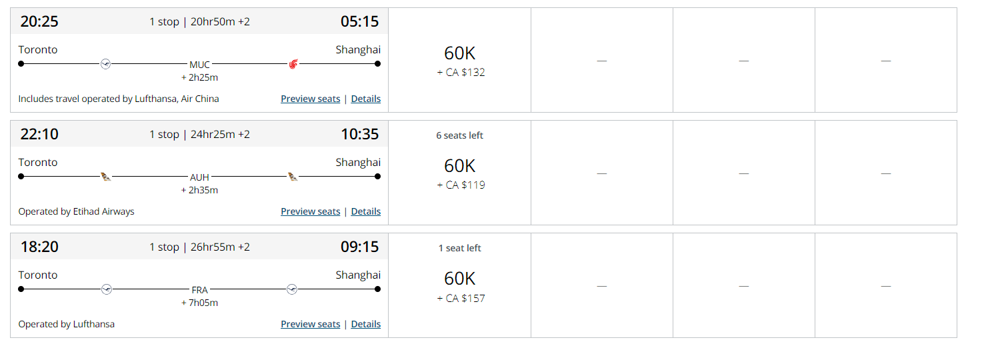Click the second Lufthansa logo after FRA

(x=292, y=289)
